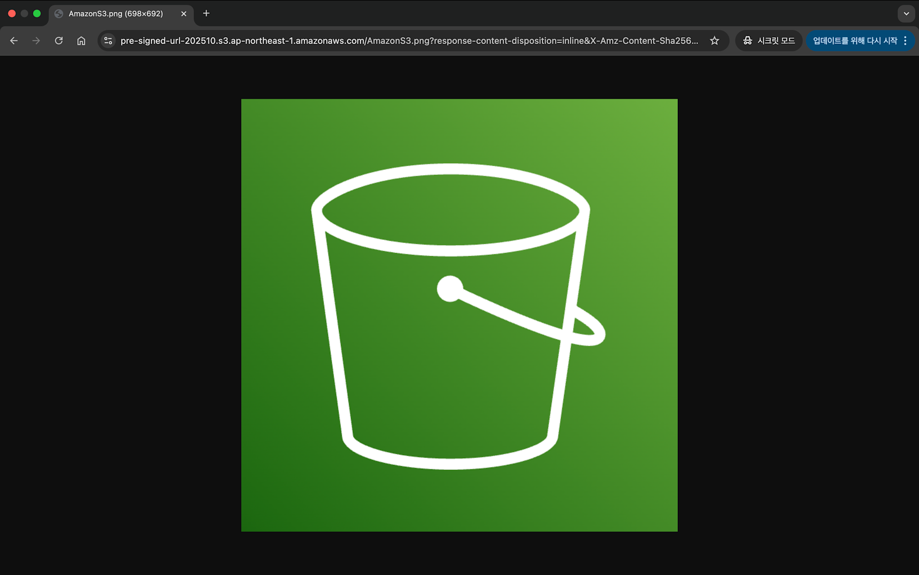Focus the pre-signed S3 URL address bar
919x575 pixels.
click(x=409, y=41)
